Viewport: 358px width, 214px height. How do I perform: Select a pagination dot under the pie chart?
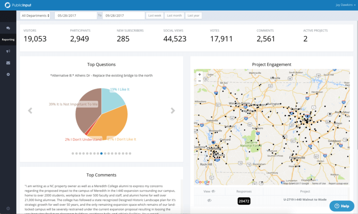[x=101, y=153]
